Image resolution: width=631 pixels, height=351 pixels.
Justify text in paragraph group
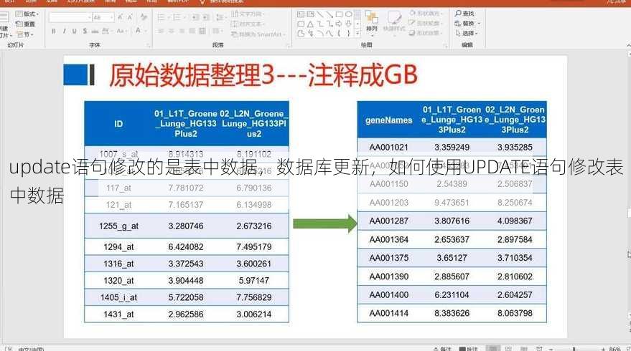tap(192, 31)
